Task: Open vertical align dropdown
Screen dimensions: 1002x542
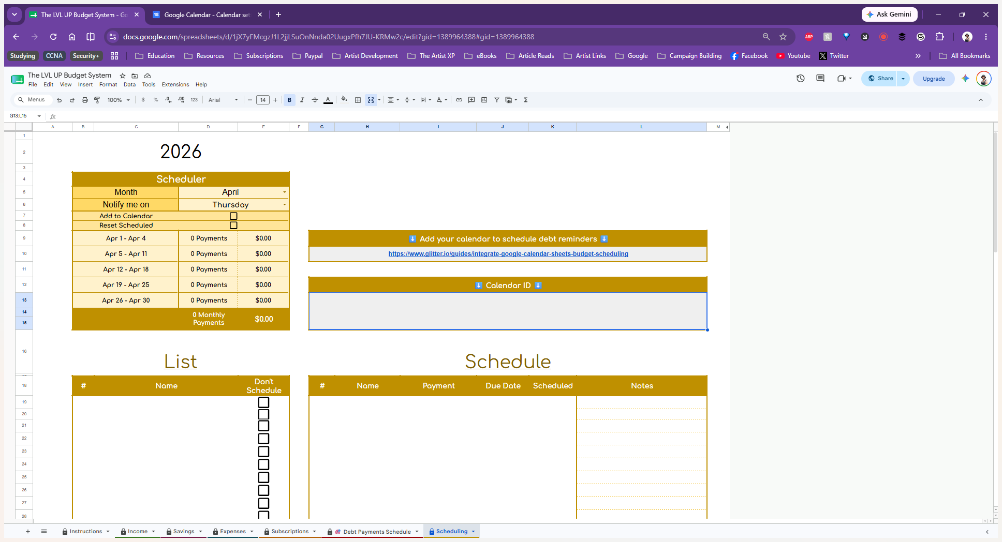Action: [409, 100]
